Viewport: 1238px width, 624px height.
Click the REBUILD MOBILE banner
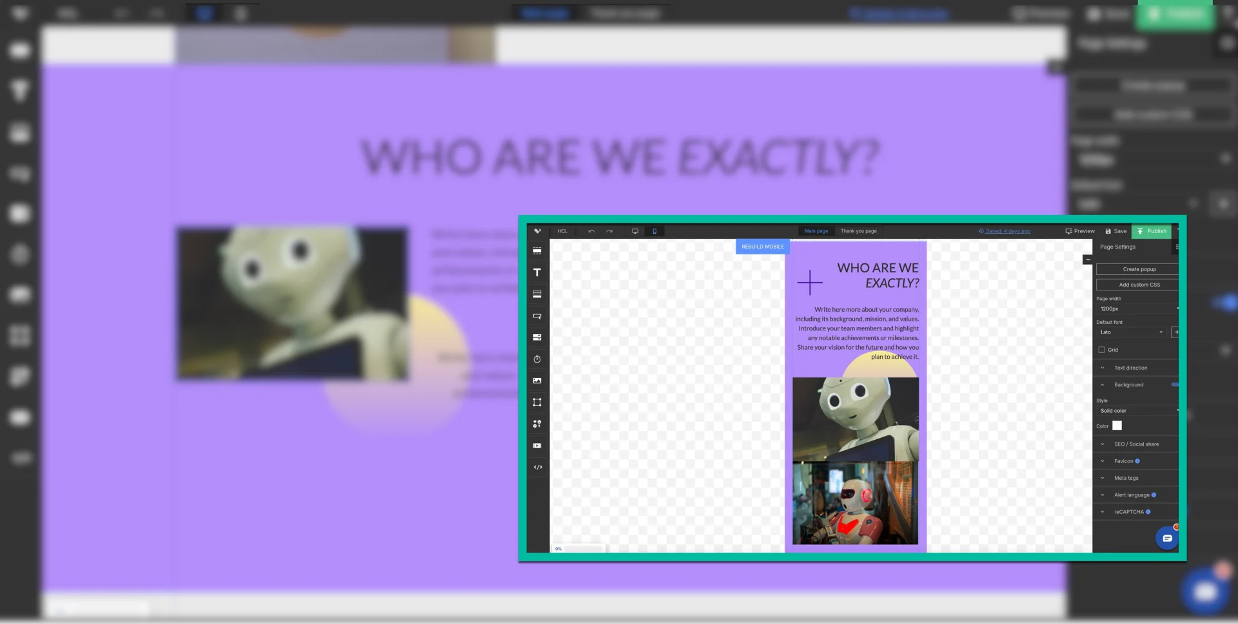(x=762, y=246)
